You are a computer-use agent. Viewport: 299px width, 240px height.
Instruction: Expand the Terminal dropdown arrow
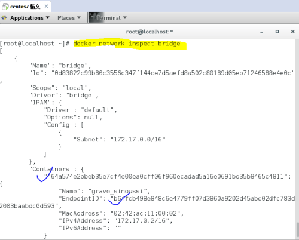(x=125, y=17)
